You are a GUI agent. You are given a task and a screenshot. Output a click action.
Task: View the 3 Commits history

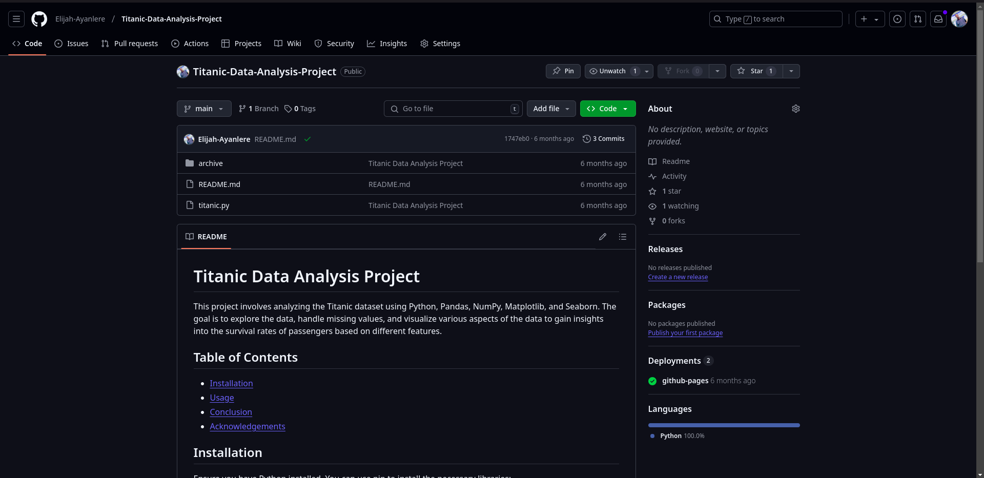[x=604, y=139]
